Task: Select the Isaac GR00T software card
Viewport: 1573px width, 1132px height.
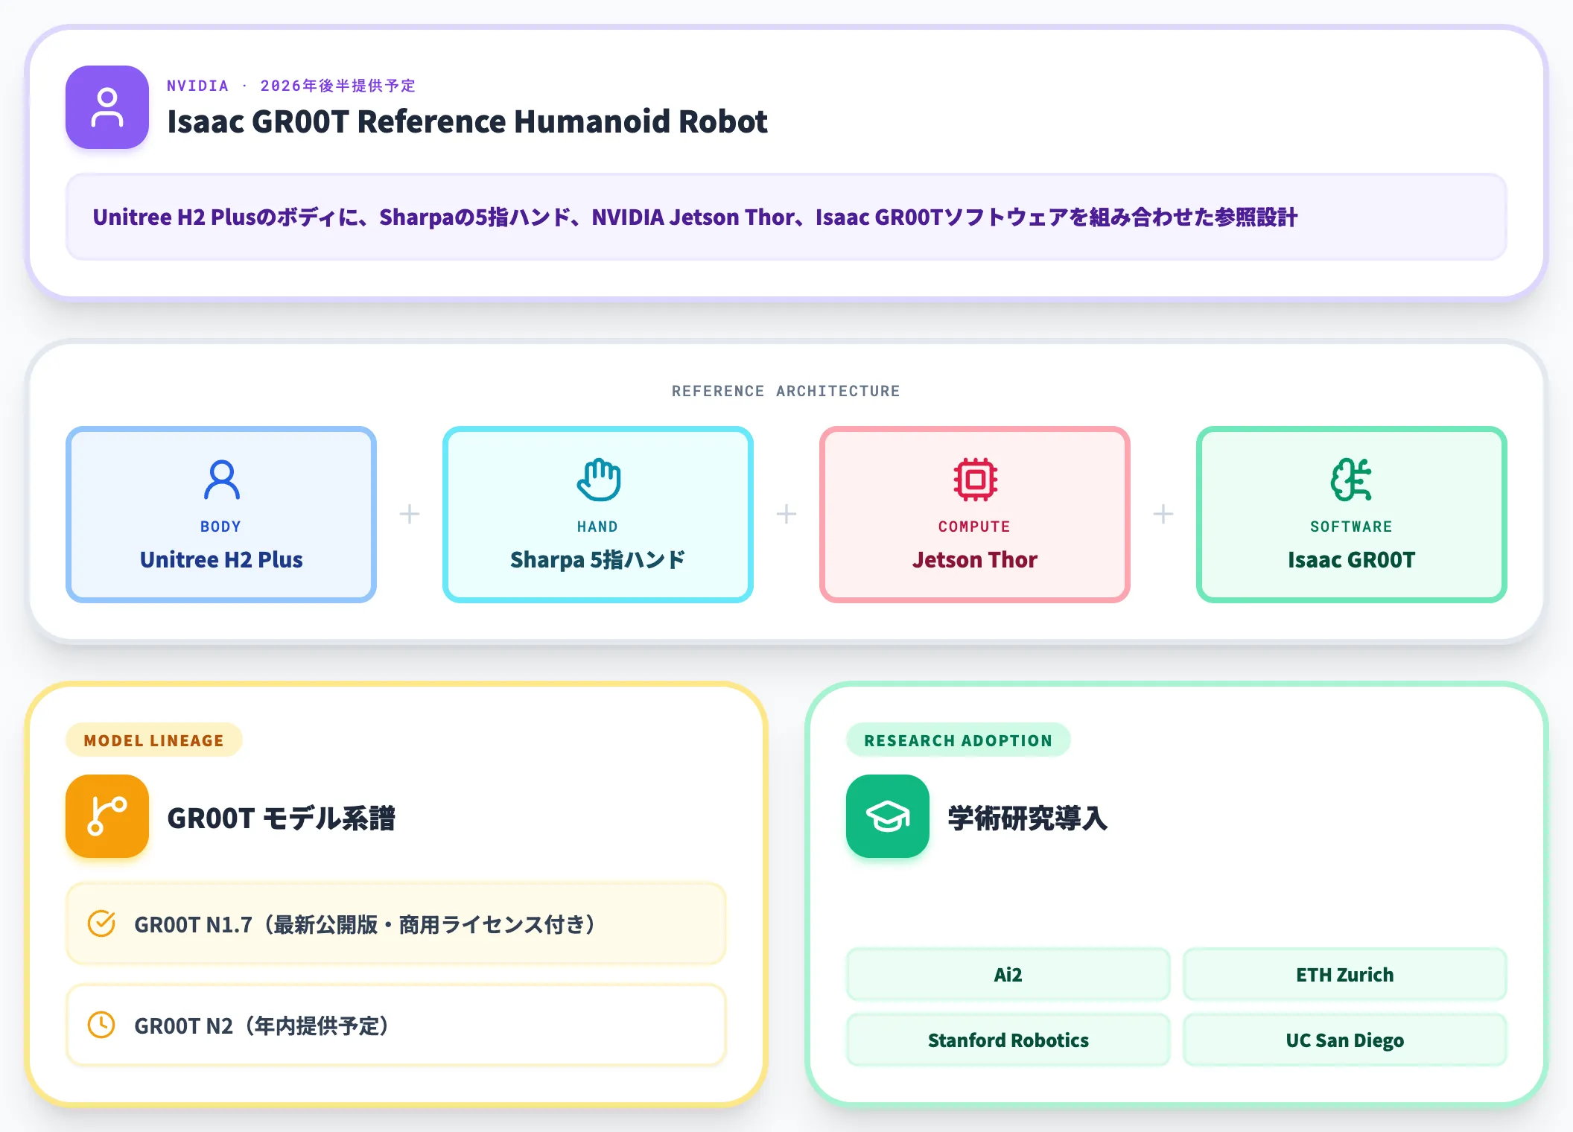Action: [1352, 515]
